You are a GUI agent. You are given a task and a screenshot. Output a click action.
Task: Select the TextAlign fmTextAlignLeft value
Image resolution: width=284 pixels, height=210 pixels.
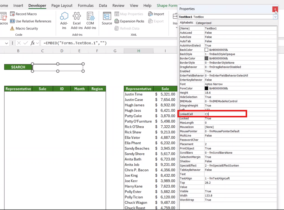(217, 178)
